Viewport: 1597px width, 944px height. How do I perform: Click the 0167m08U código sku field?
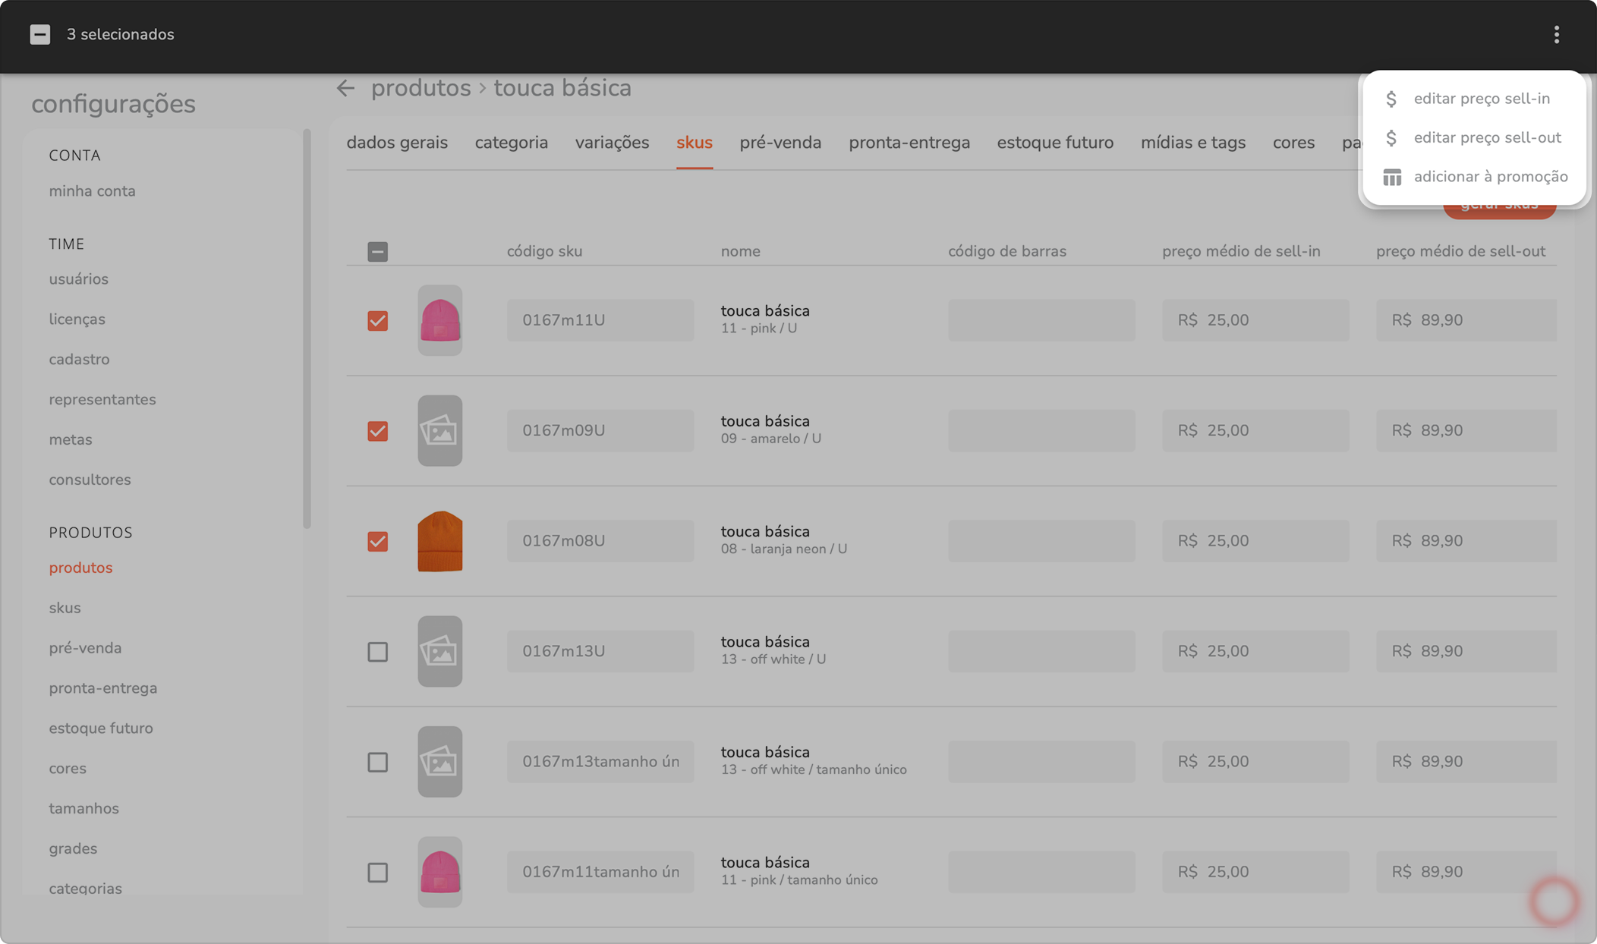(600, 541)
